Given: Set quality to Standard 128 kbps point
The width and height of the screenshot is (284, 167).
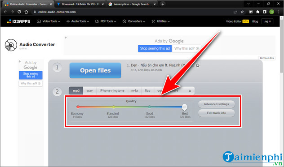Looking at the screenshot, I should 113,107.
